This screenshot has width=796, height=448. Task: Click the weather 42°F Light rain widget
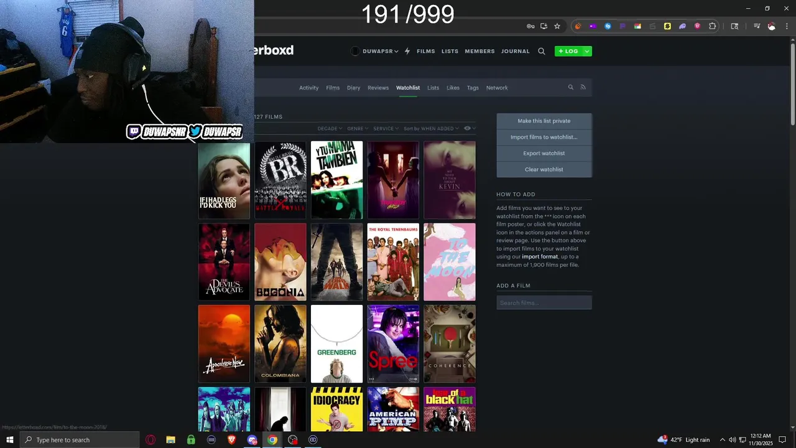click(x=683, y=440)
